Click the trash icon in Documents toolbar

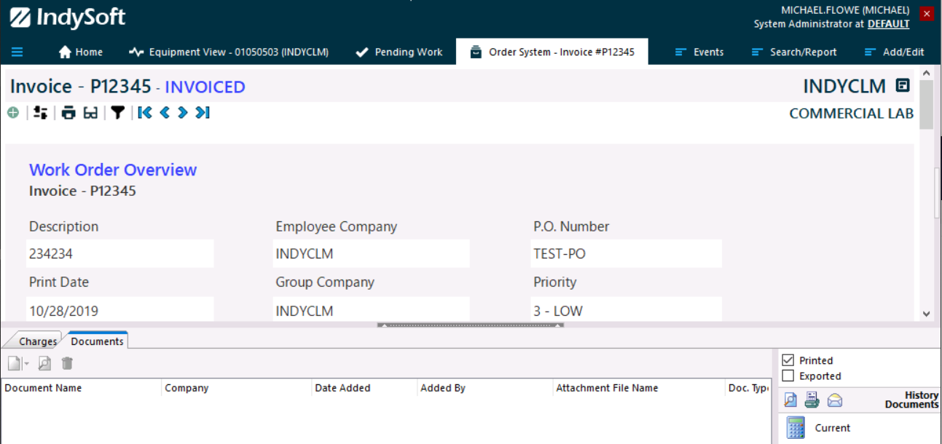point(67,363)
